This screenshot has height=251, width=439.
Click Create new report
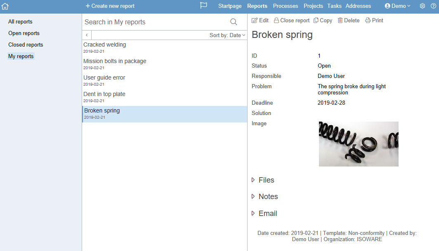point(110,6)
